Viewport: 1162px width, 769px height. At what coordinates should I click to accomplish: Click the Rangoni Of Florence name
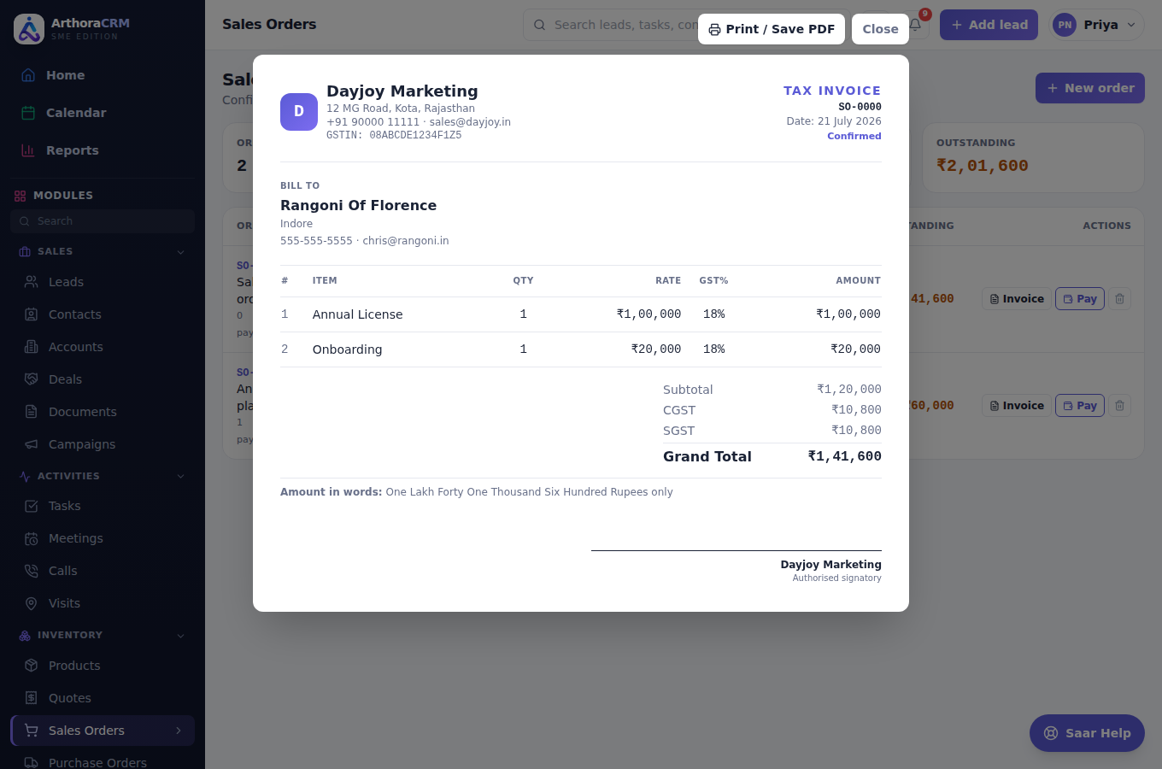358,205
